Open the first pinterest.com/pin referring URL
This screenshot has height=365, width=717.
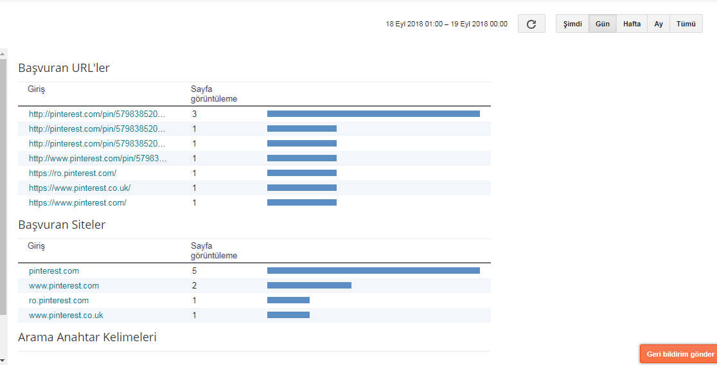tap(97, 114)
